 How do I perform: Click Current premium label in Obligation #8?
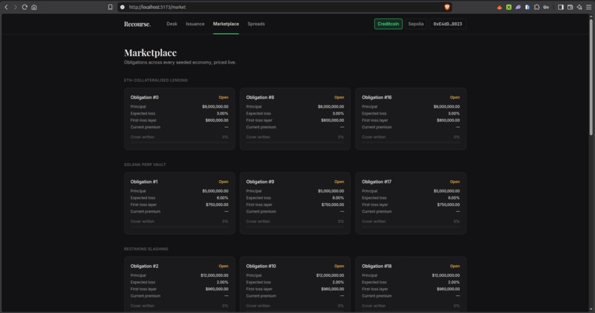[x=261, y=127]
